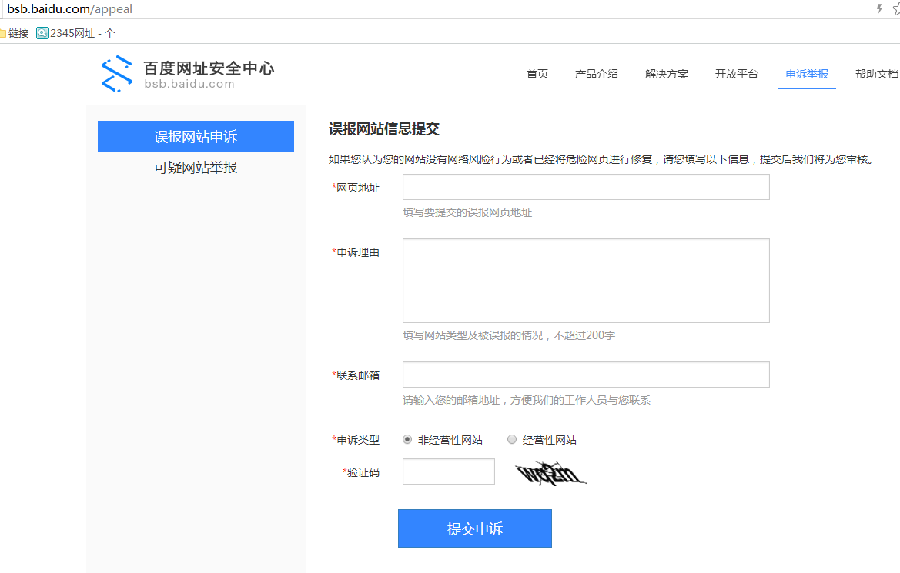
Task: Open the 帮助文档 navigation item
Action: point(878,74)
